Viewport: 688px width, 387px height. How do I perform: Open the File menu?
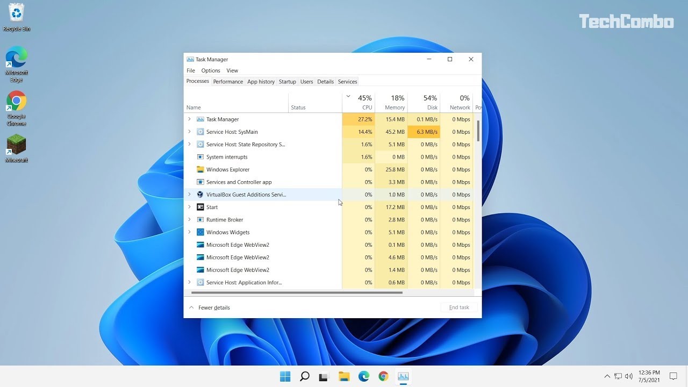pos(191,70)
